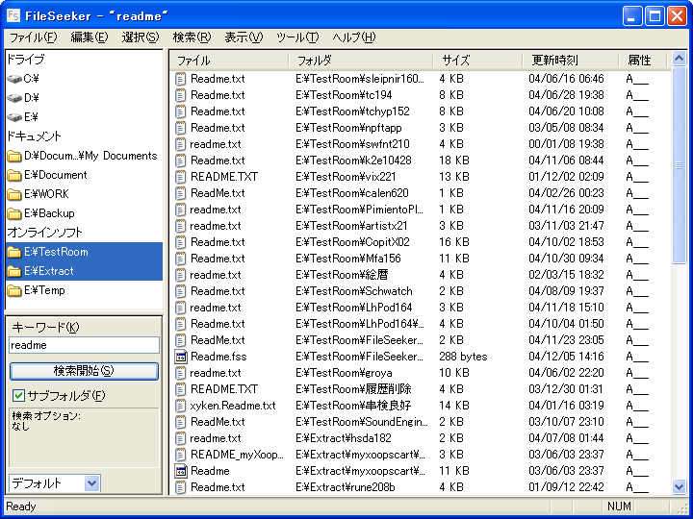Click the E:¥Document folder icon
Screen dimensions: 693x519
point(14,175)
